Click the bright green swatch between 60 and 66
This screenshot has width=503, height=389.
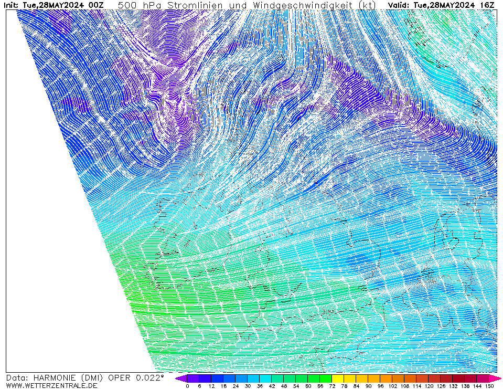coord(314,379)
